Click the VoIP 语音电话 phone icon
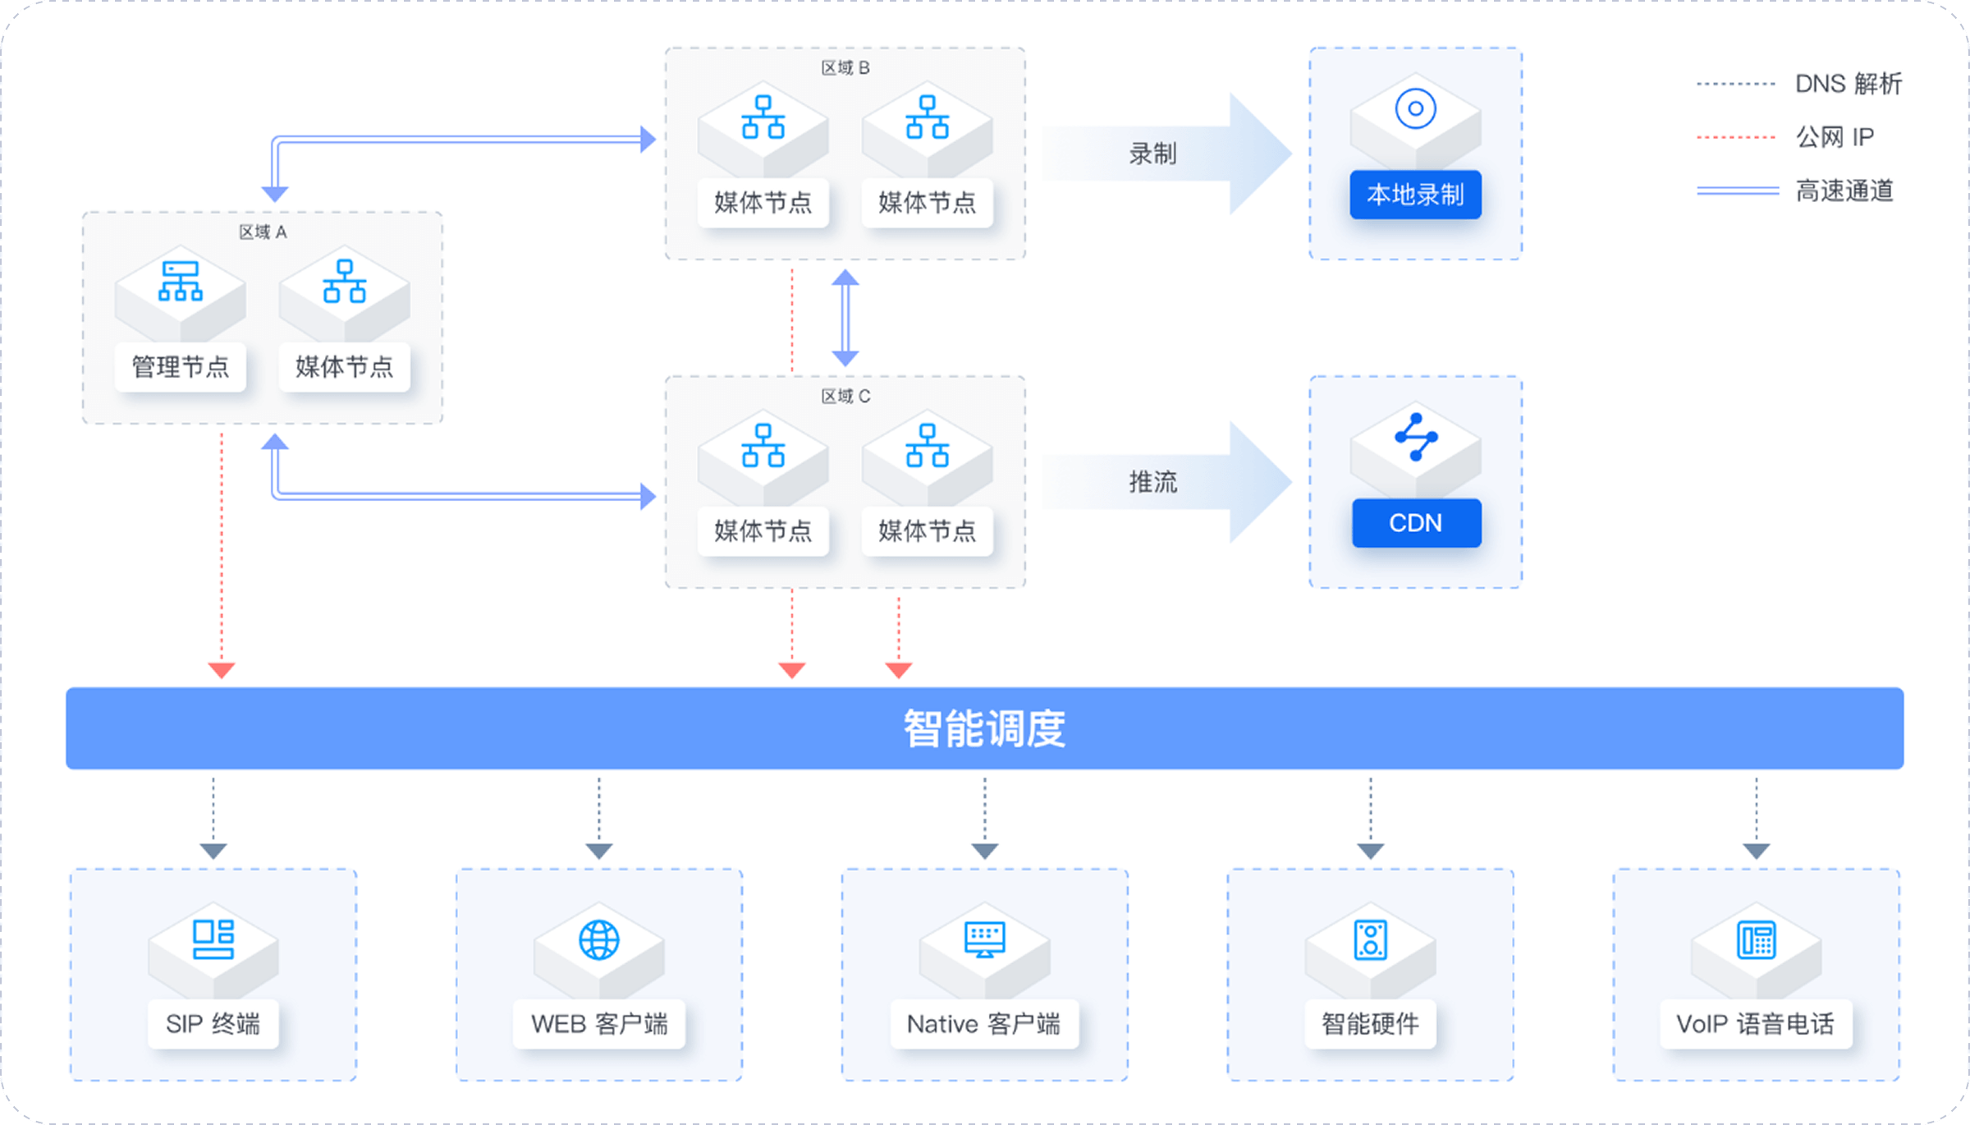Image resolution: width=1970 pixels, height=1125 pixels. click(x=1757, y=939)
